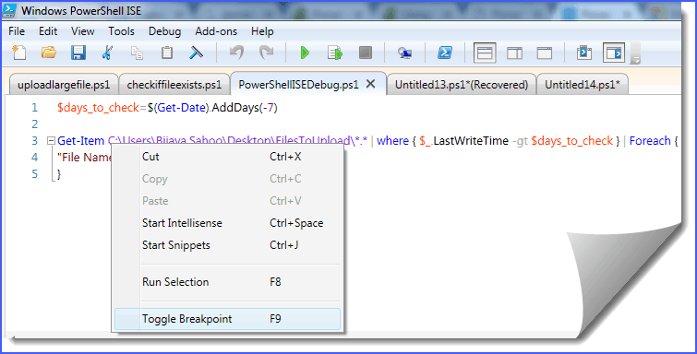Select Toggle Breakpoint in context menu
The width and height of the screenshot is (697, 354).
228,319
